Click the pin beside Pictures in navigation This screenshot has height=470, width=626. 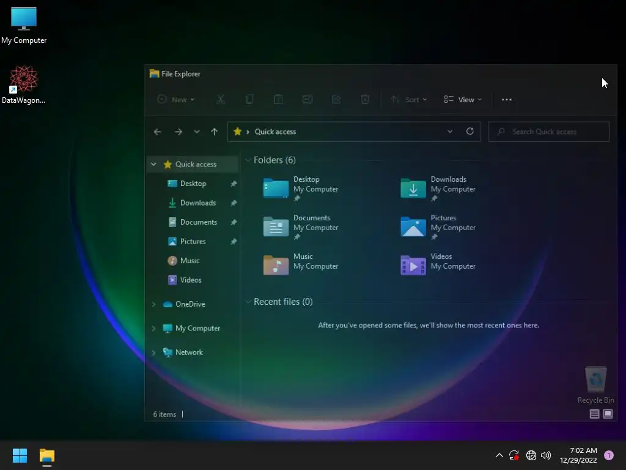(234, 241)
